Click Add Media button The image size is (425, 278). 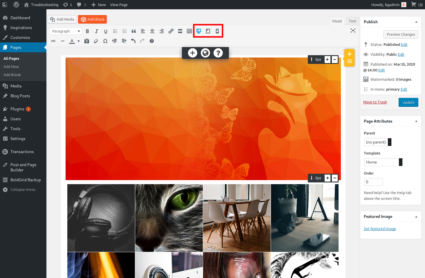coord(62,19)
